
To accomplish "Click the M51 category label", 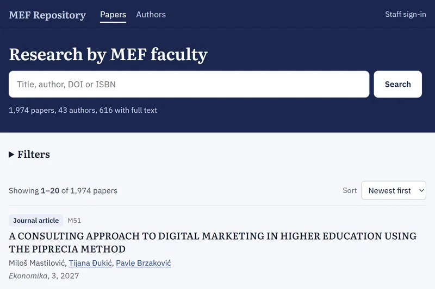I will (x=74, y=221).
